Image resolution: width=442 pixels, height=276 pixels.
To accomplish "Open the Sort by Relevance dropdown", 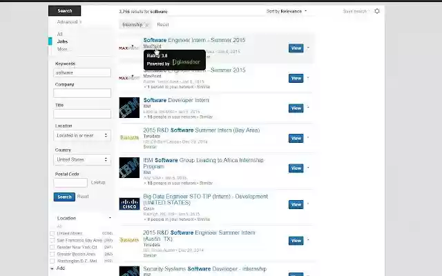I will click(287, 11).
